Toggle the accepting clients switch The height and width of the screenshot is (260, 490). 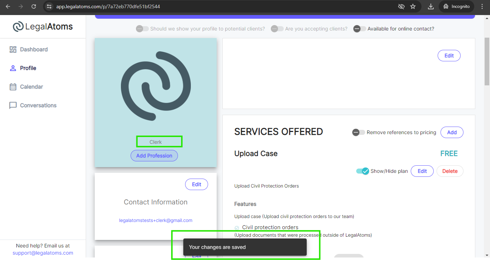[x=277, y=29]
